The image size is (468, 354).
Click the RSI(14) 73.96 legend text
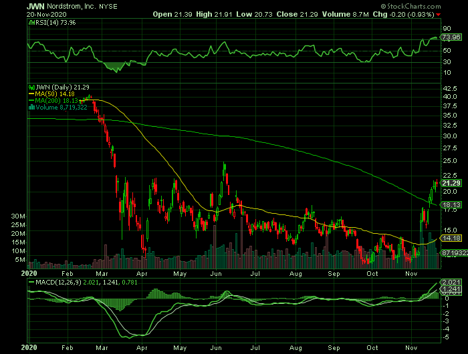point(55,23)
